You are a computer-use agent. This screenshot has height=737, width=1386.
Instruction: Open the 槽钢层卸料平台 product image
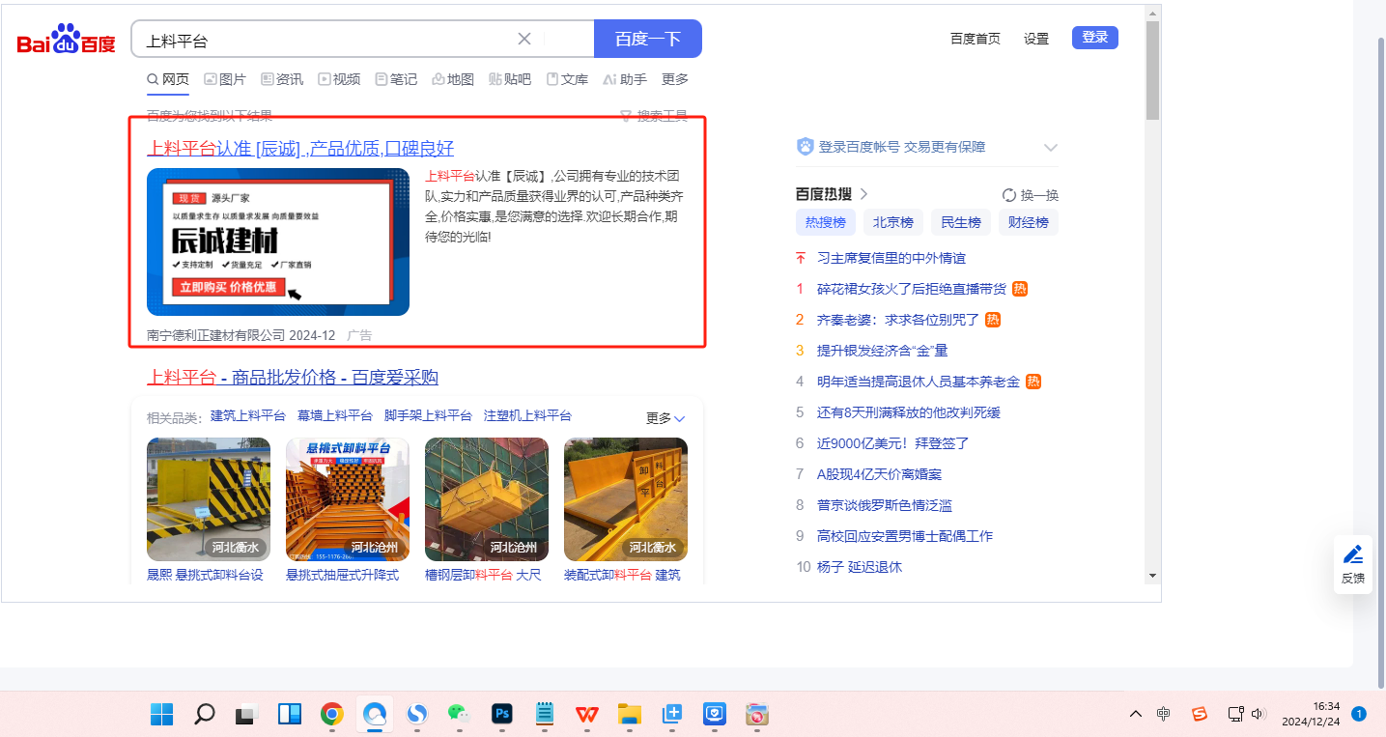tap(487, 499)
